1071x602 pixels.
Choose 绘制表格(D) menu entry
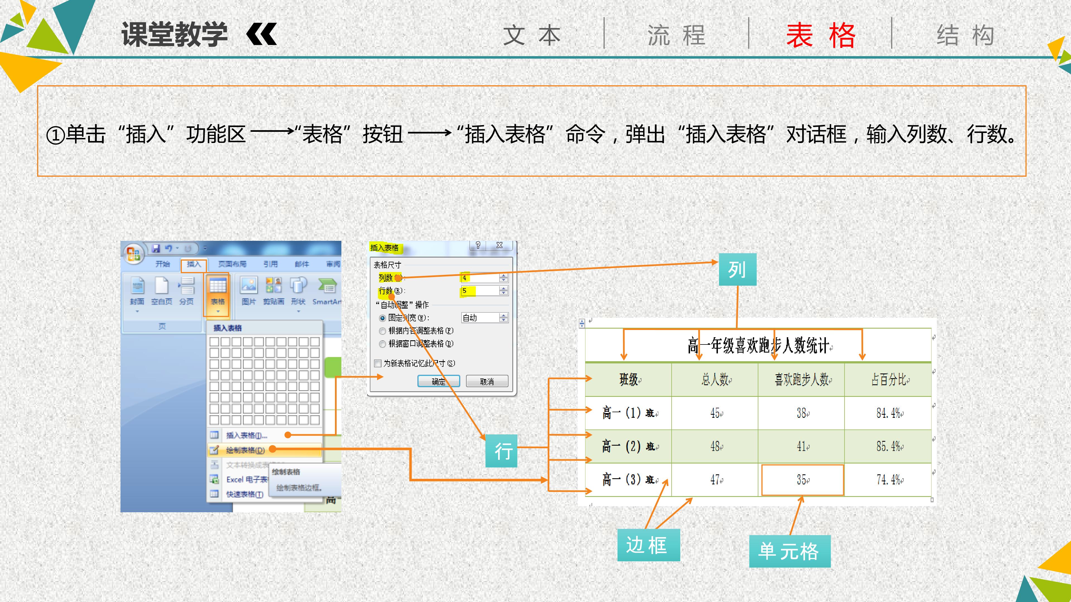(264, 450)
